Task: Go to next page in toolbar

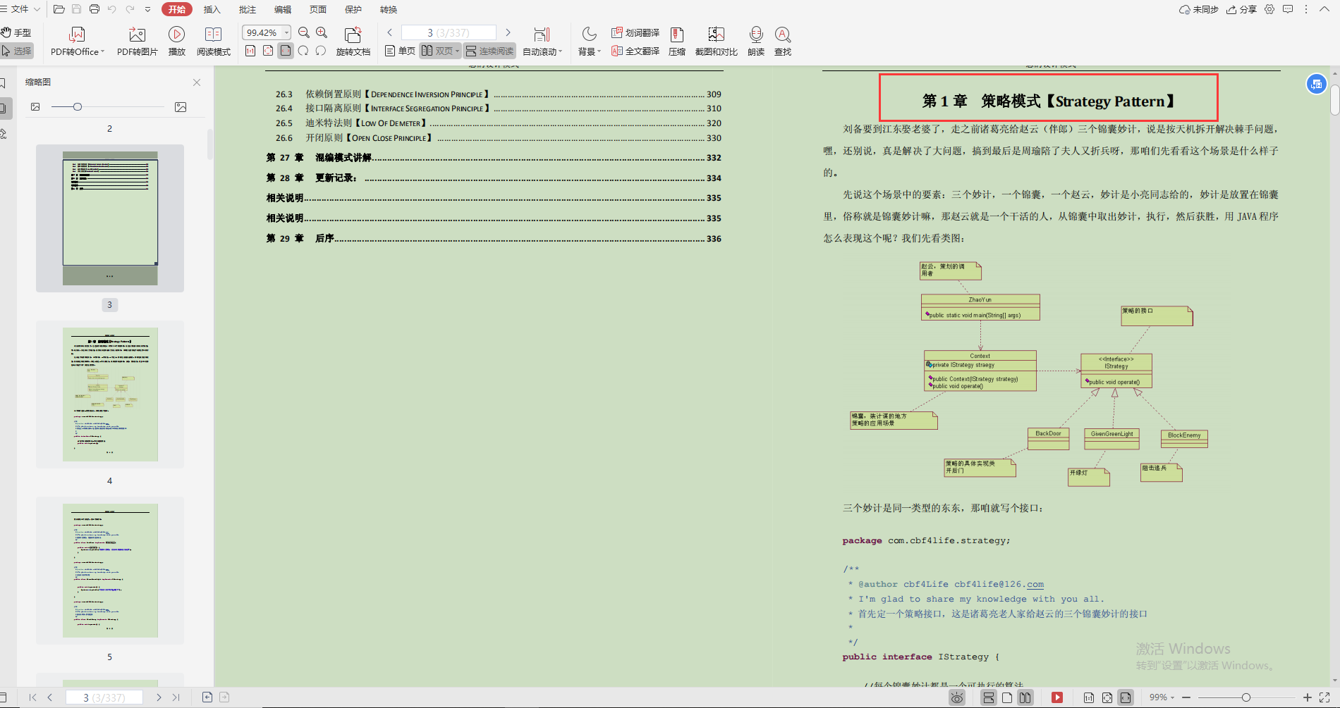Action: (508, 32)
